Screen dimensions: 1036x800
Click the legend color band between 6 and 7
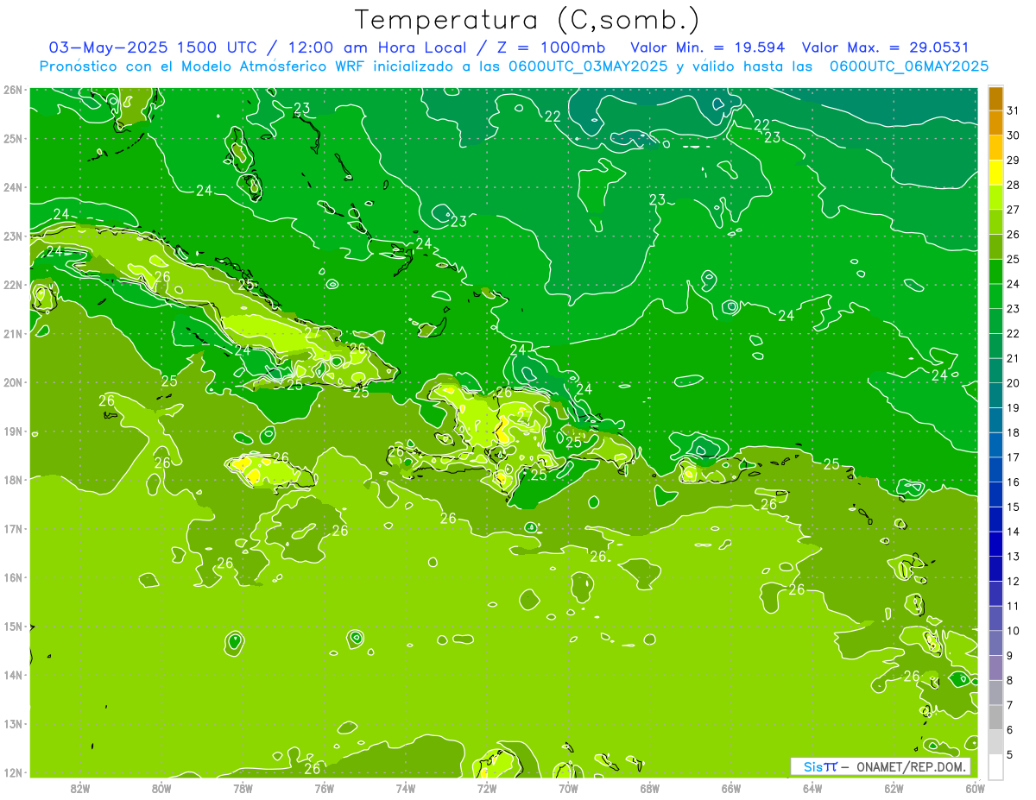[995, 717]
